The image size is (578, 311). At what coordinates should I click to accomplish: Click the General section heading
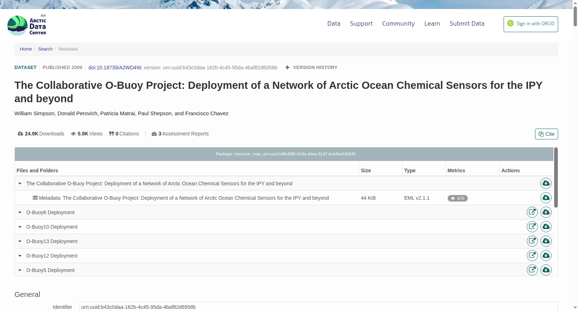pyautogui.click(x=27, y=294)
